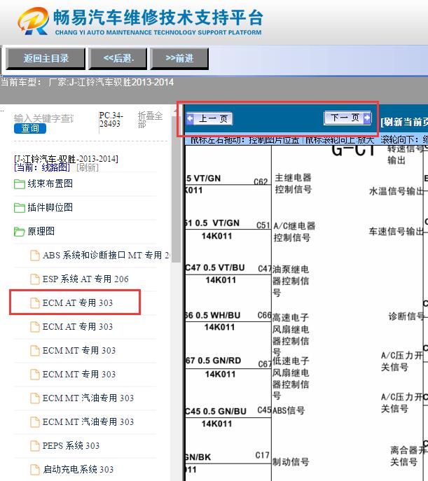Click the document icon next to ABS 系统和诊断接口

(34, 256)
